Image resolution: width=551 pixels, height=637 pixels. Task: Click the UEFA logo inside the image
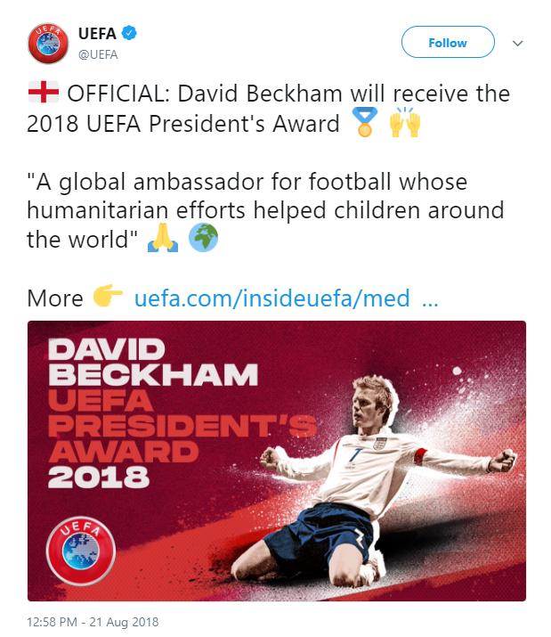pos(79,546)
